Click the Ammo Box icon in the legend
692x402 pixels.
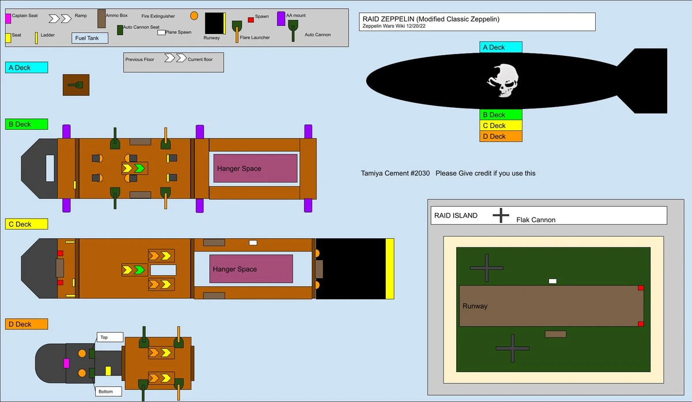102,18
